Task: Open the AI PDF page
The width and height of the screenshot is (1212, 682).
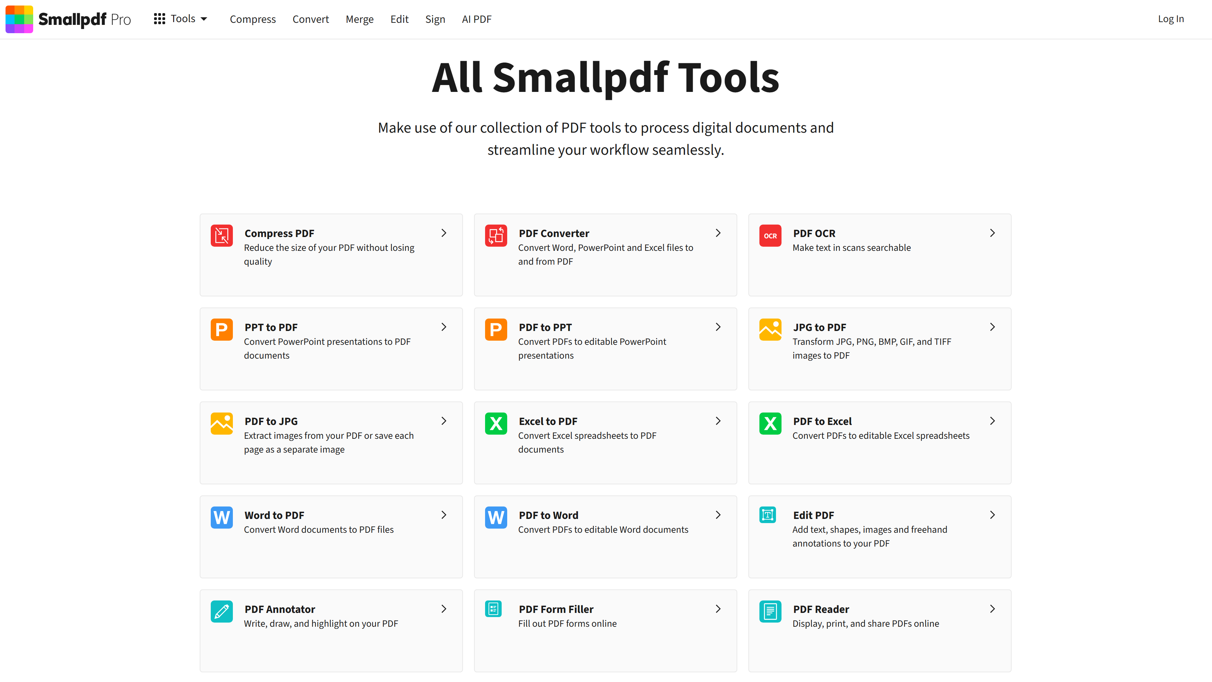Action: (x=477, y=19)
